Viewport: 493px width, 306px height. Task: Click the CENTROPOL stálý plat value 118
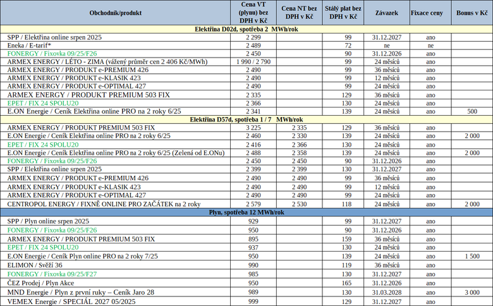346,204
